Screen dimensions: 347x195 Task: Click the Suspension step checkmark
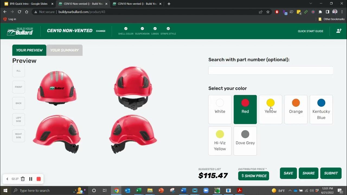tap(142, 28)
